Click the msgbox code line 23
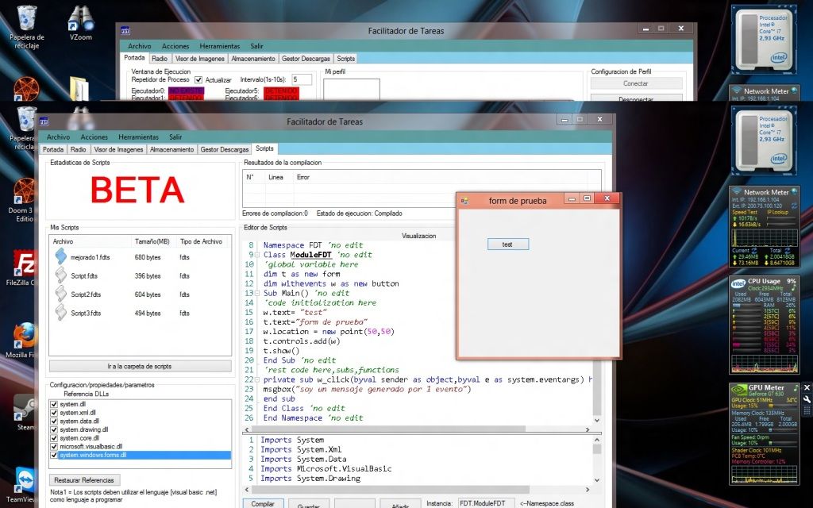 coord(367,389)
